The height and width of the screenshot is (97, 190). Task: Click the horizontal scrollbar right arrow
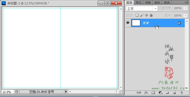tap(116, 92)
